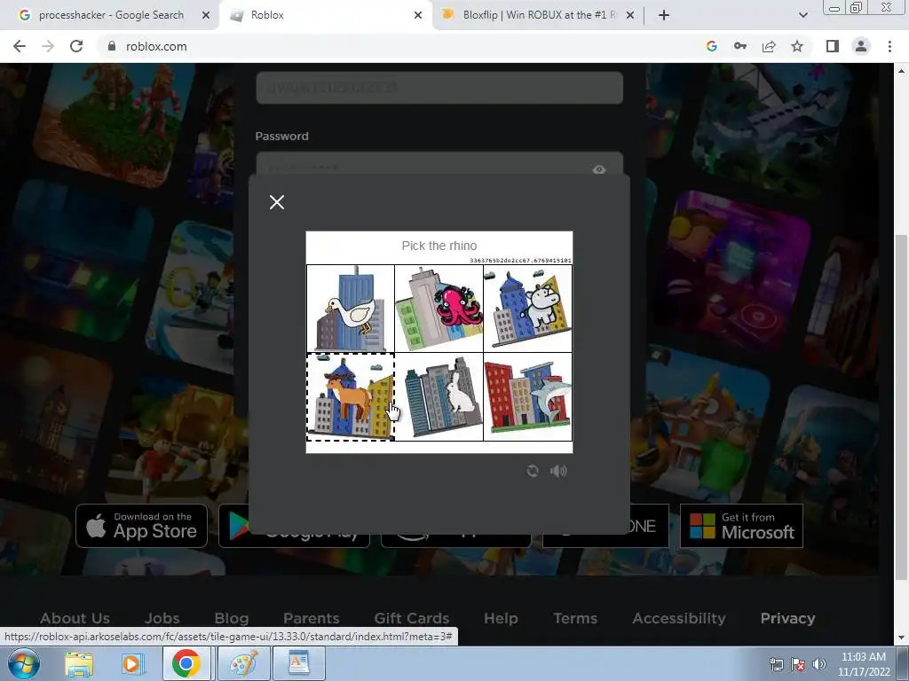The image size is (909, 681).
Task: Bookmark this page with star
Action: tap(797, 46)
